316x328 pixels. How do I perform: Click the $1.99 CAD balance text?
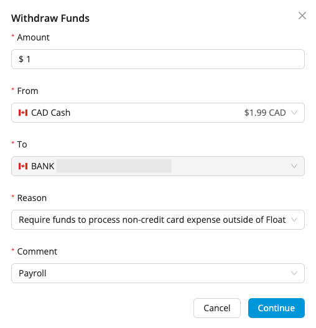point(265,113)
